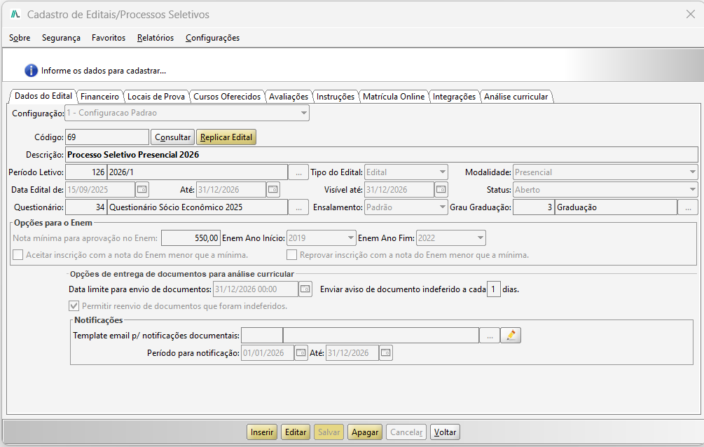
Task: Open the Relatórios menu
Action: click(x=156, y=38)
